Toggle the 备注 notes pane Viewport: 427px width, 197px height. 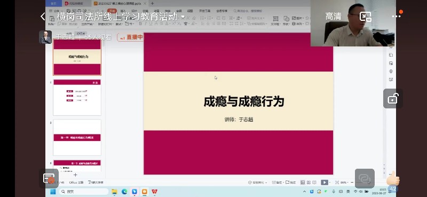coord(278,182)
